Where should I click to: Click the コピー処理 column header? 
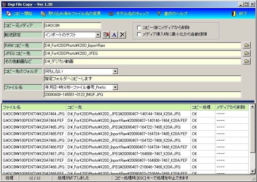click(203, 107)
